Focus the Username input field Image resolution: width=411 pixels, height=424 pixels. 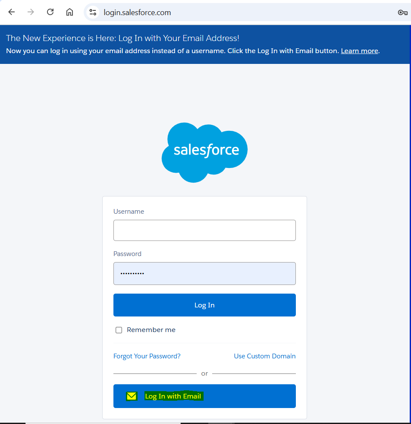[x=204, y=230]
